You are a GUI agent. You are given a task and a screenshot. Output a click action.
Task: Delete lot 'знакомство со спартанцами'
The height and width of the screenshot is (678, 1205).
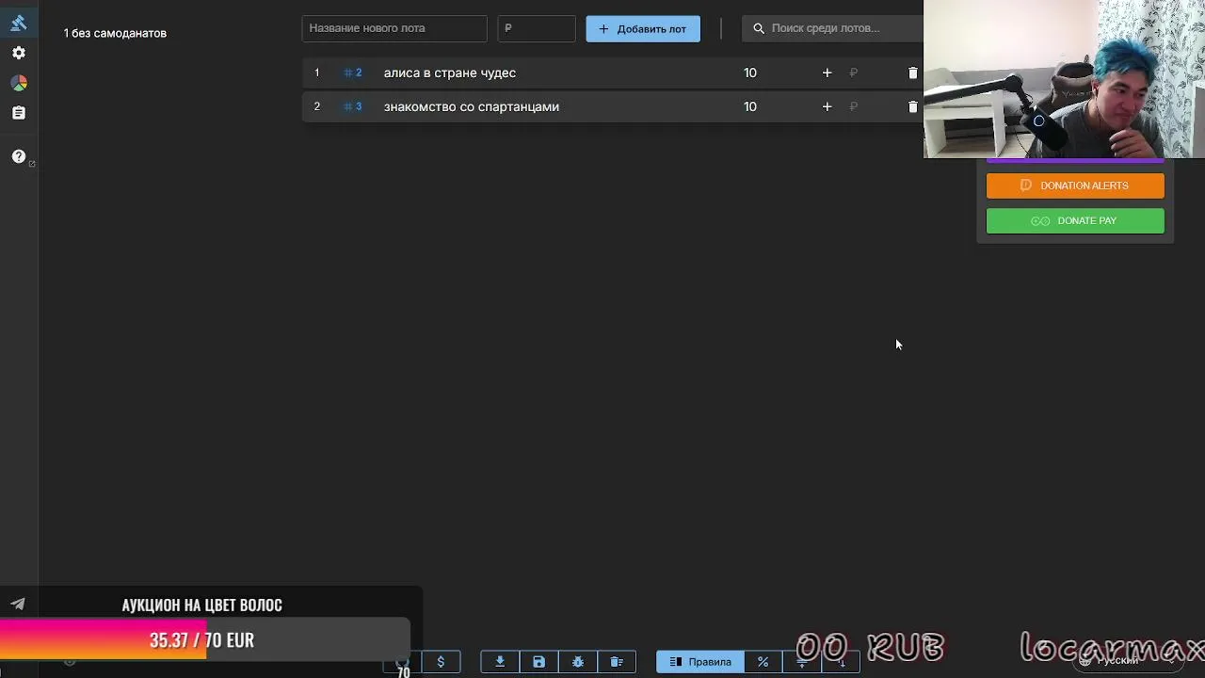click(x=912, y=106)
